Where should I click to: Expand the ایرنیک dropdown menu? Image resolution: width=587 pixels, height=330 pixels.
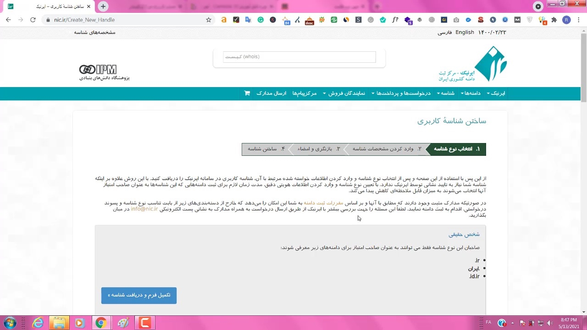[496, 93]
